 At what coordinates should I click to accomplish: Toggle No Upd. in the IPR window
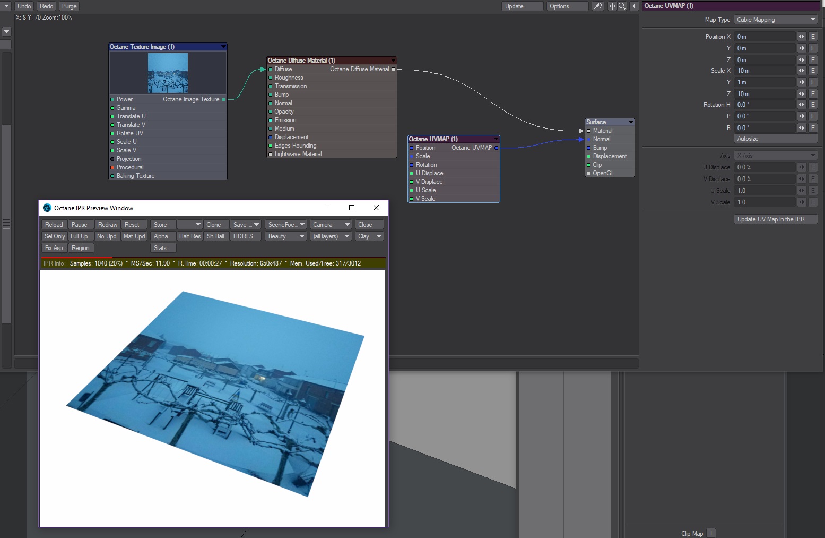point(107,236)
